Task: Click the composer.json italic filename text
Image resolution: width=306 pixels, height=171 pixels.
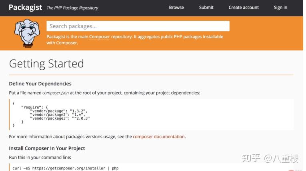Action: [x=55, y=93]
